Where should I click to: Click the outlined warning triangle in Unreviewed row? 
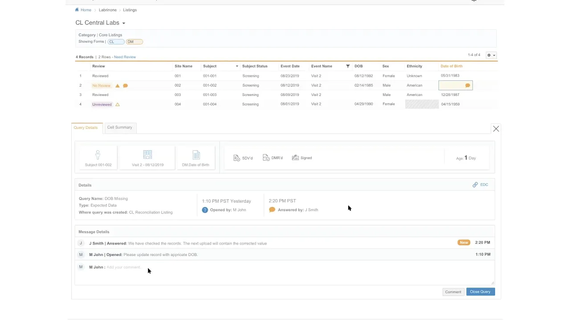click(x=118, y=104)
